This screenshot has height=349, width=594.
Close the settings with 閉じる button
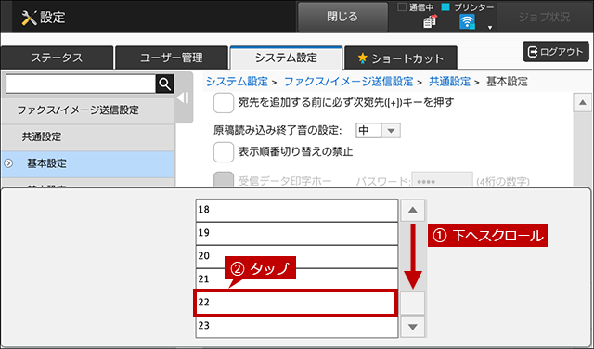coord(342,17)
